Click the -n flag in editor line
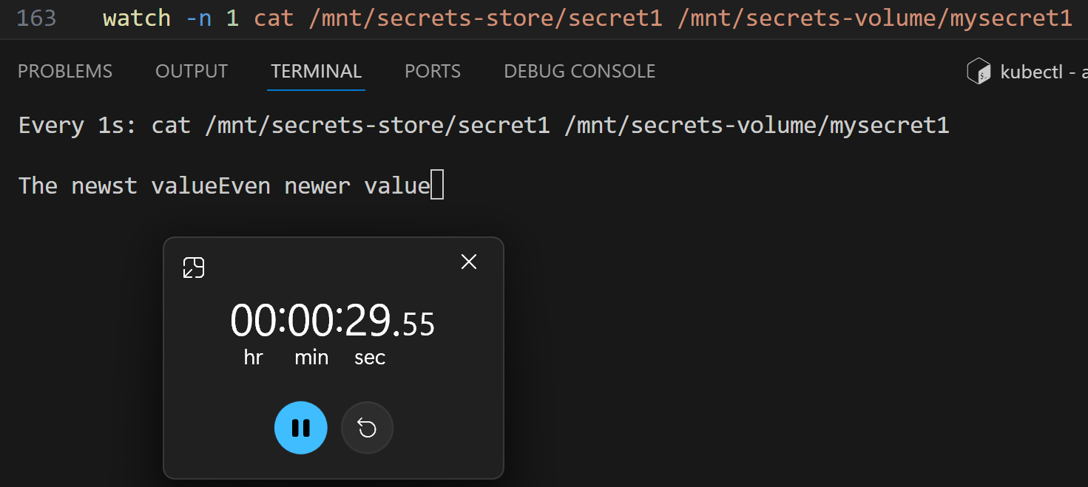 198,18
